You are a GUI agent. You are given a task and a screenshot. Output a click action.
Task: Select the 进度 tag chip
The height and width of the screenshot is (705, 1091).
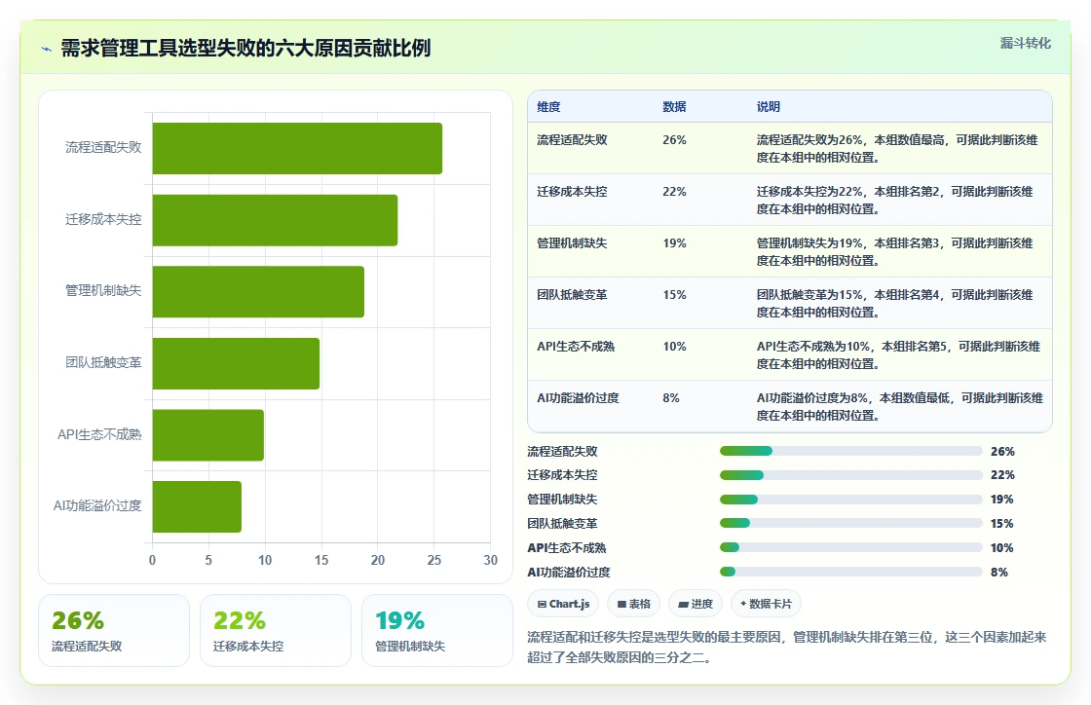click(696, 604)
